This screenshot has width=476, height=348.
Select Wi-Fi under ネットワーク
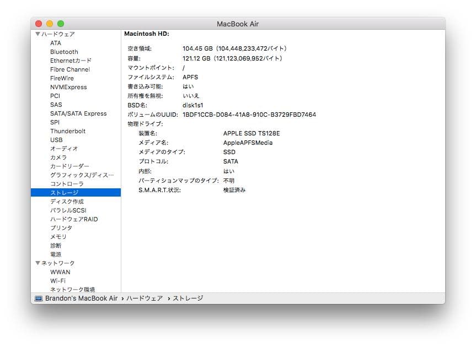pos(58,281)
